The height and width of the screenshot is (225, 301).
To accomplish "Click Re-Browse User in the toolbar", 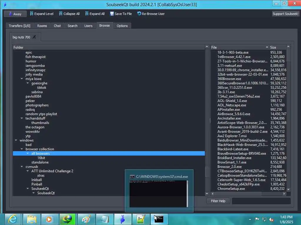I will tap(151, 14).
